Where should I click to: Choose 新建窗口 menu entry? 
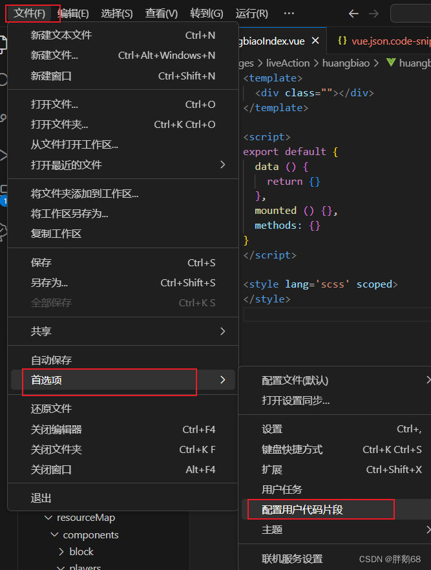(123, 76)
